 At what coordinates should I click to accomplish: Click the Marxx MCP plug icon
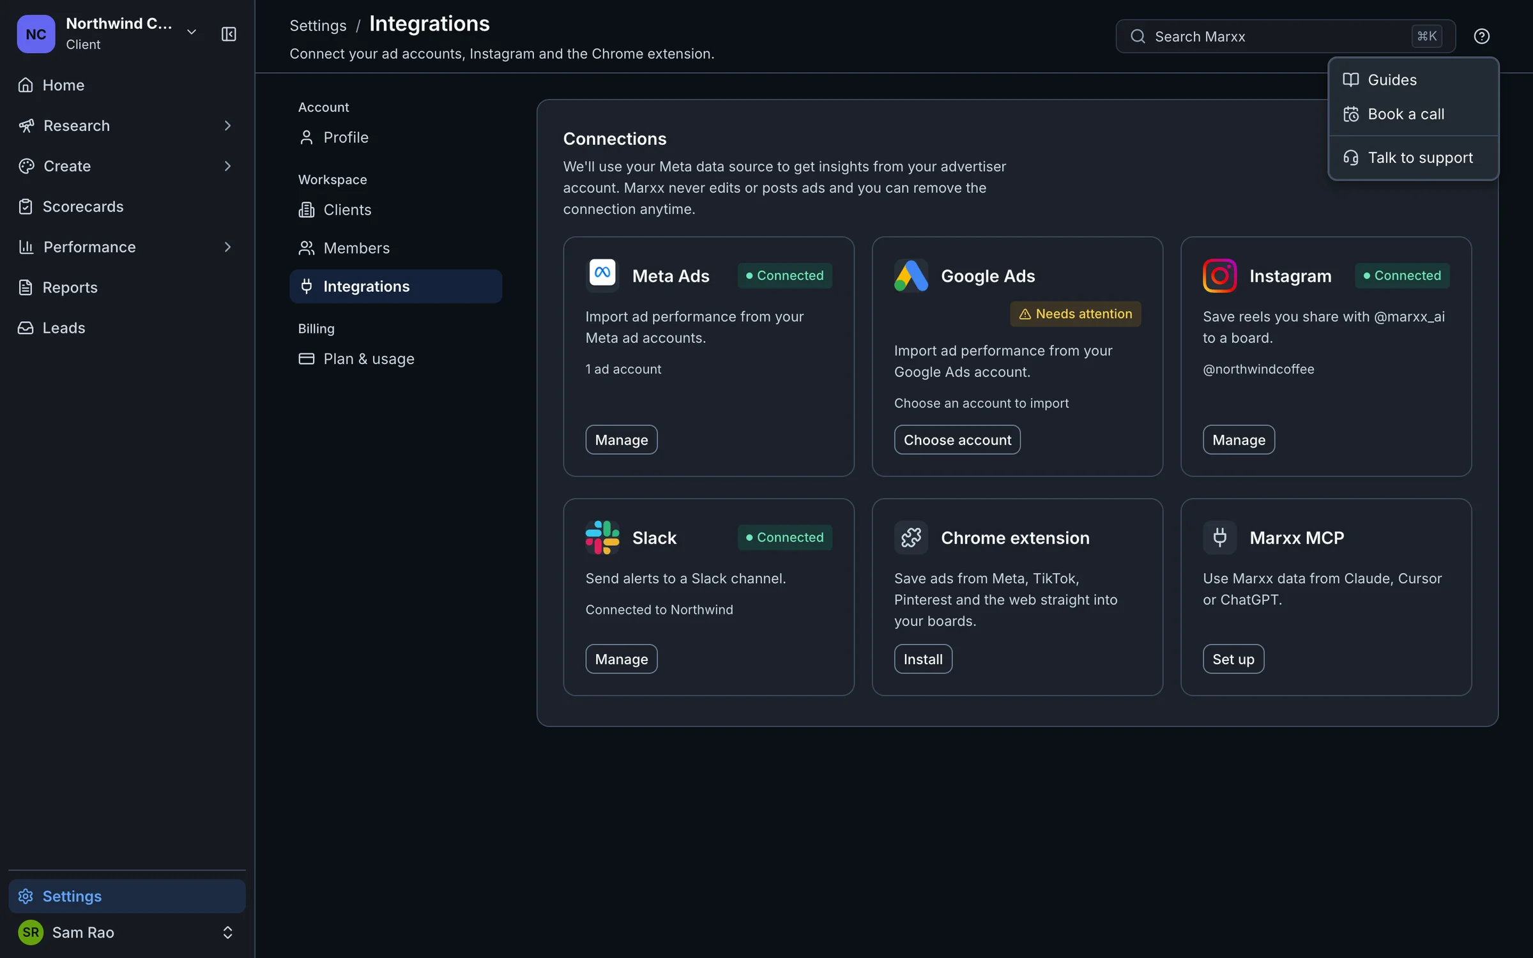coord(1219,537)
